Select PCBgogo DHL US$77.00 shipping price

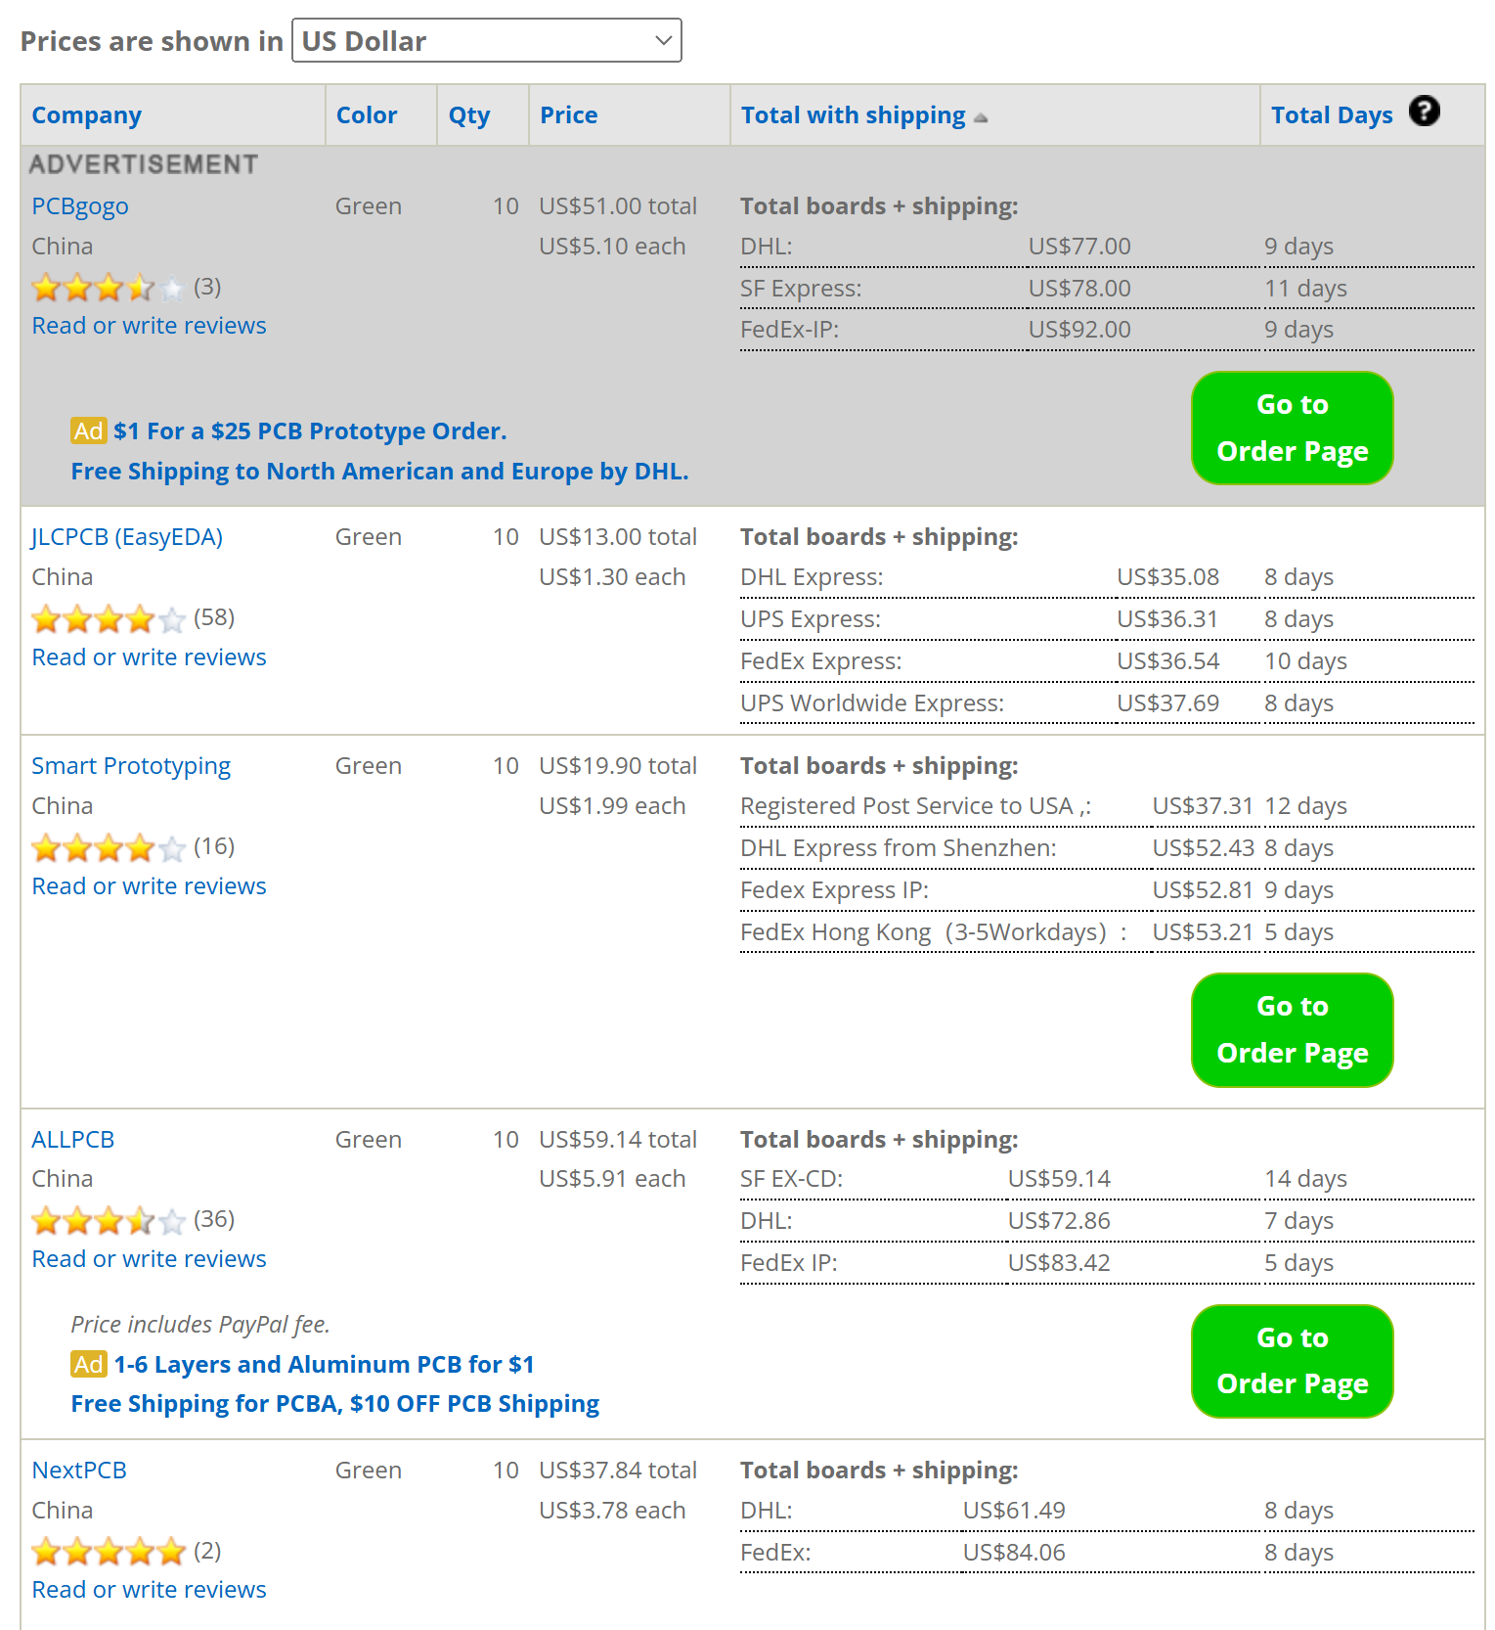(x=1079, y=247)
